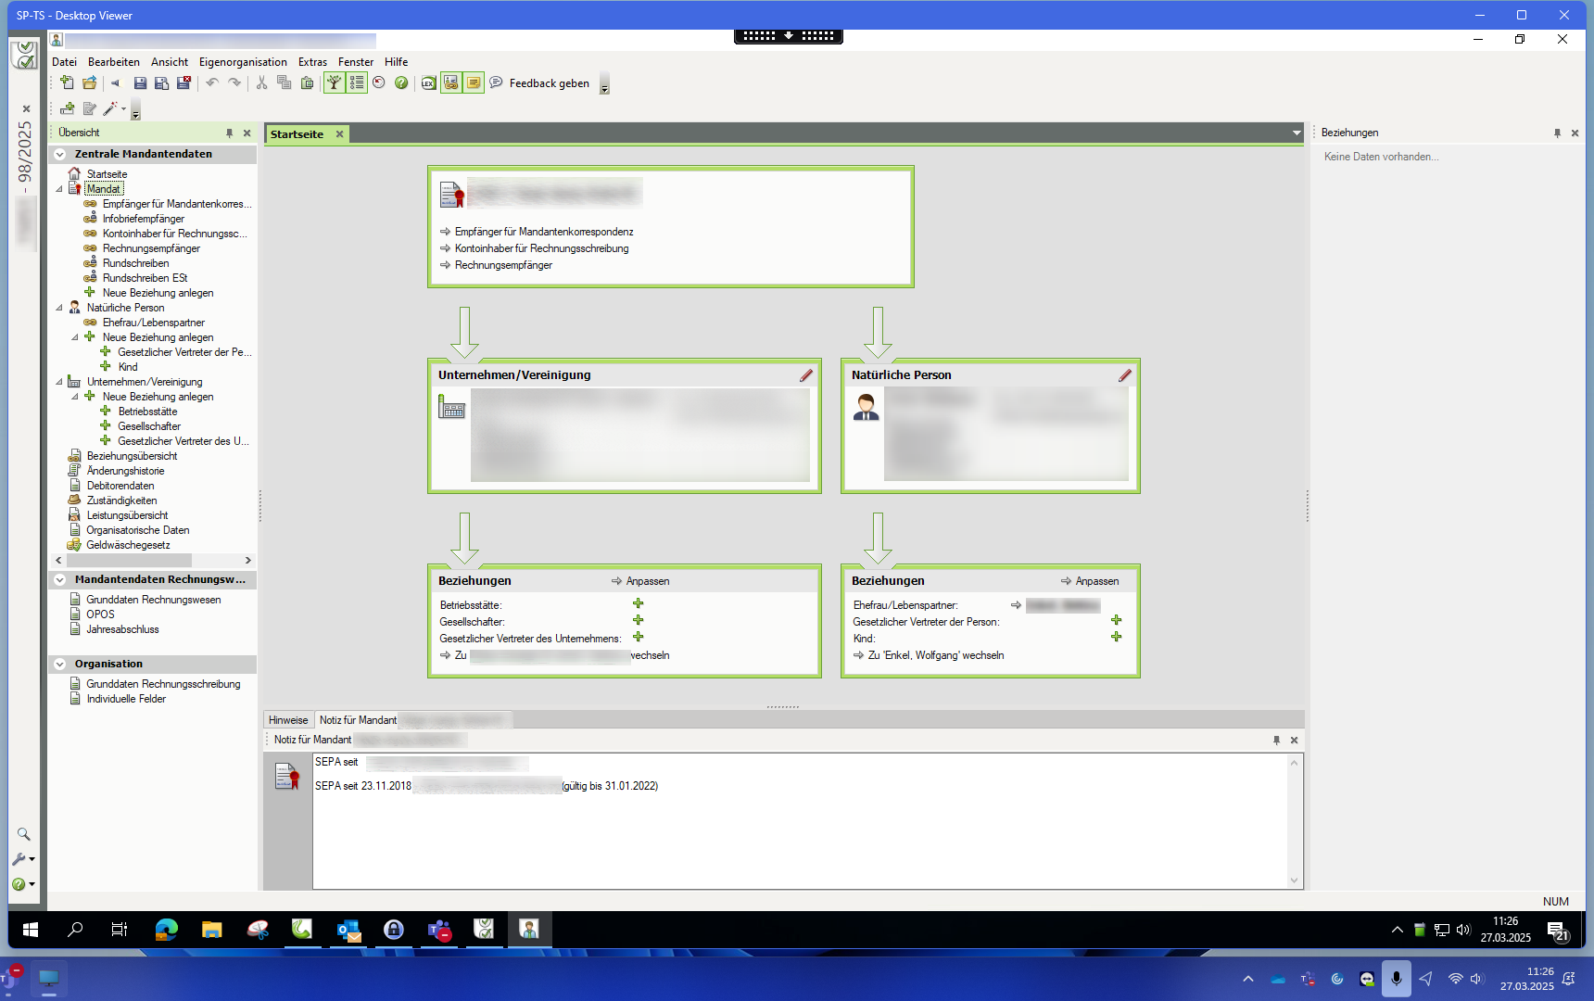Click the Undo arrow in toolbar
Image resolution: width=1594 pixels, height=1001 pixels.
coord(212,83)
